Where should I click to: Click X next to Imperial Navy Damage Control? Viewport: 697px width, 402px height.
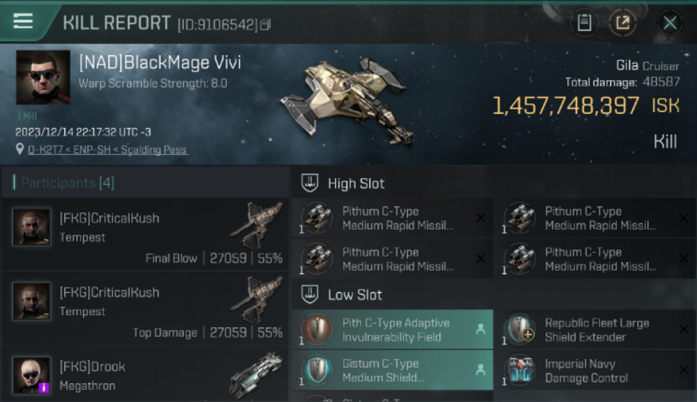683,370
